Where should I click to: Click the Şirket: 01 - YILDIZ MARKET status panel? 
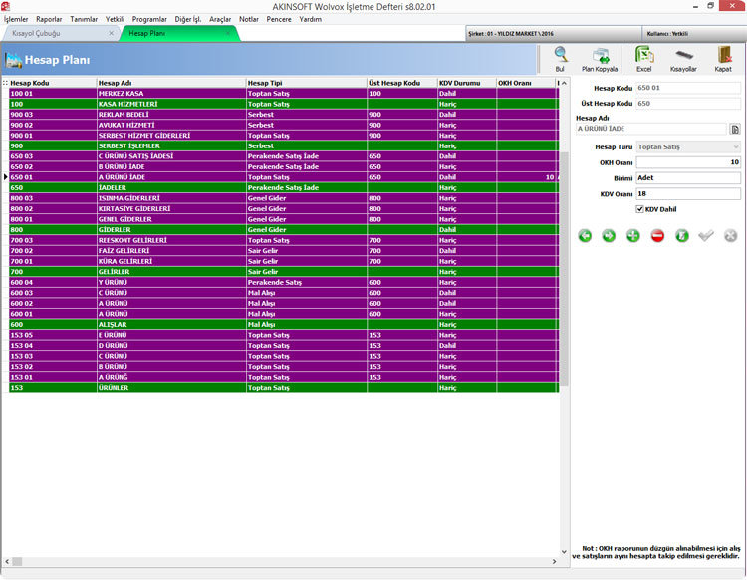554,33
